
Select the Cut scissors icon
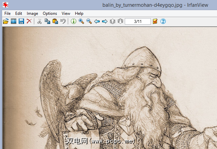tap(40, 21)
